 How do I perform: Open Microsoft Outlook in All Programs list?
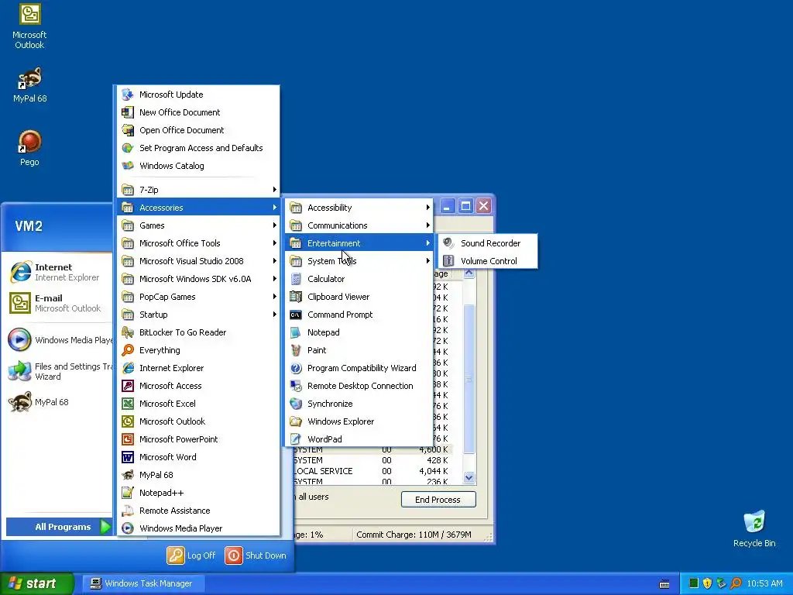198,421
